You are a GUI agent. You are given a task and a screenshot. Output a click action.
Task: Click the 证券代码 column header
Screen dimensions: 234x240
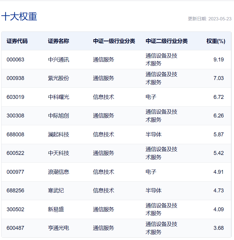click(x=17, y=41)
